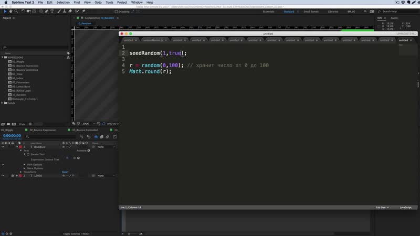
Task: Click the timeline search input field
Action: pos(51,137)
